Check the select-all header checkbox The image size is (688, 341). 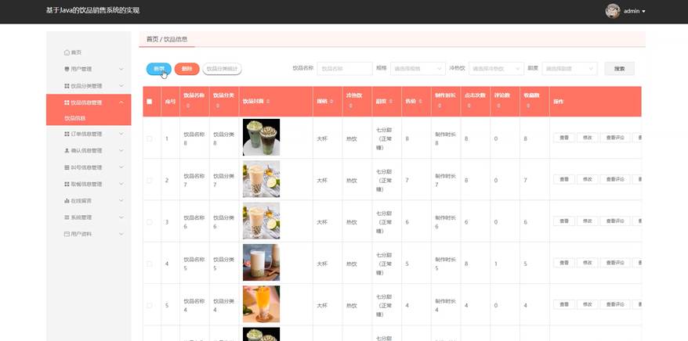point(149,101)
